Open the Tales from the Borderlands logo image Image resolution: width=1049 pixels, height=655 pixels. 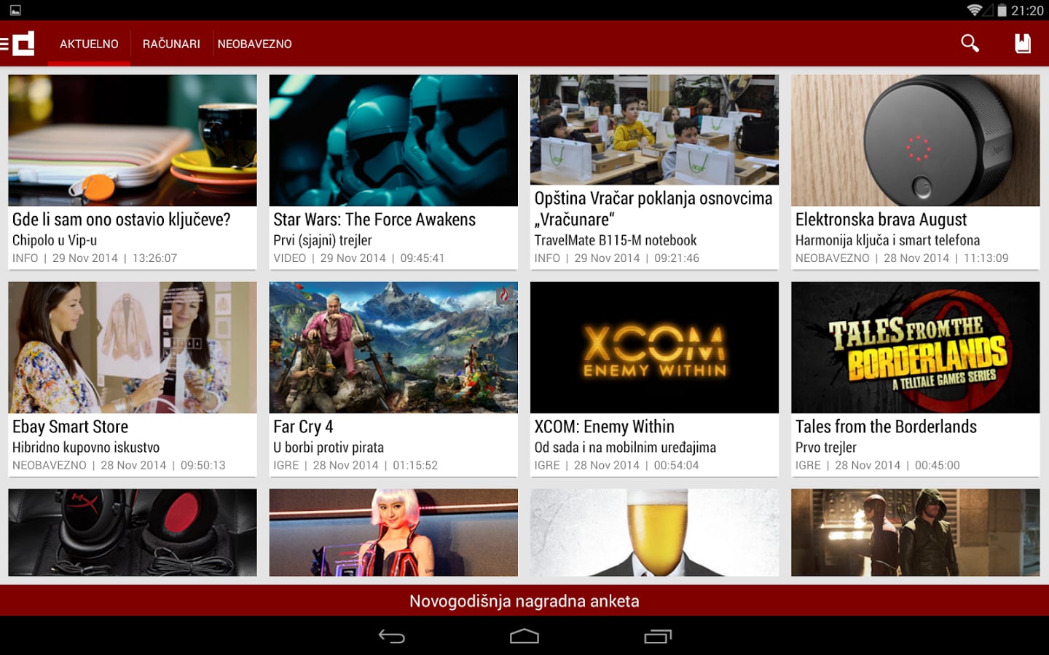pyautogui.click(x=916, y=348)
